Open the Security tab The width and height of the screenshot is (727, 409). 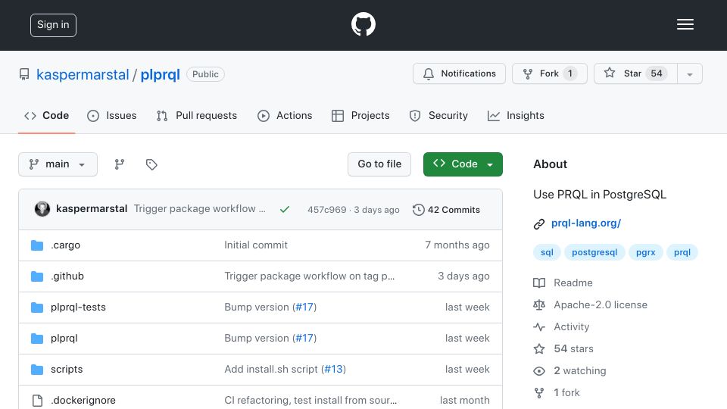click(x=438, y=115)
